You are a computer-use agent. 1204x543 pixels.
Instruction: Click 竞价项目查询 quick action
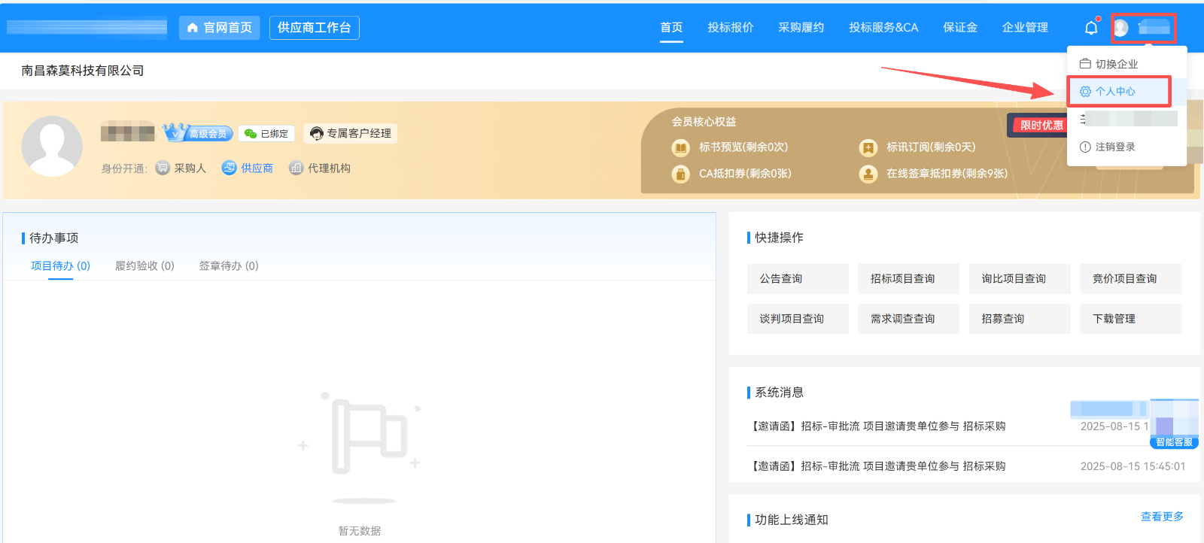(1131, 278)
